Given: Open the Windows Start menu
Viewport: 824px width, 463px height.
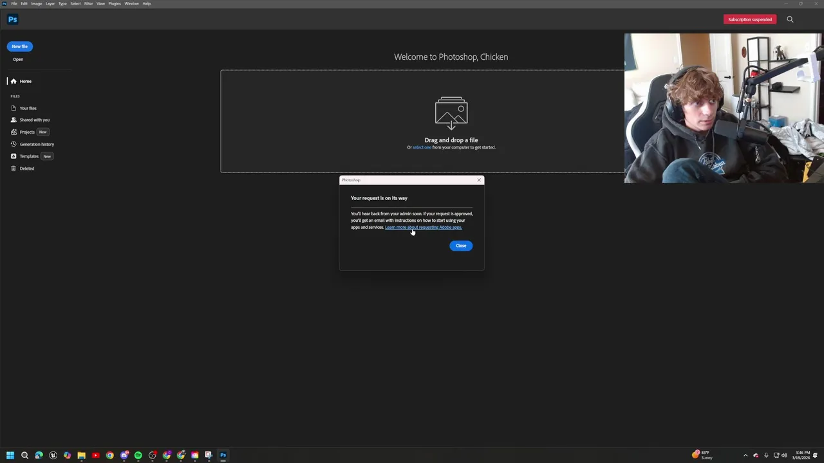Looking at the screenshot, I should 10,455.
